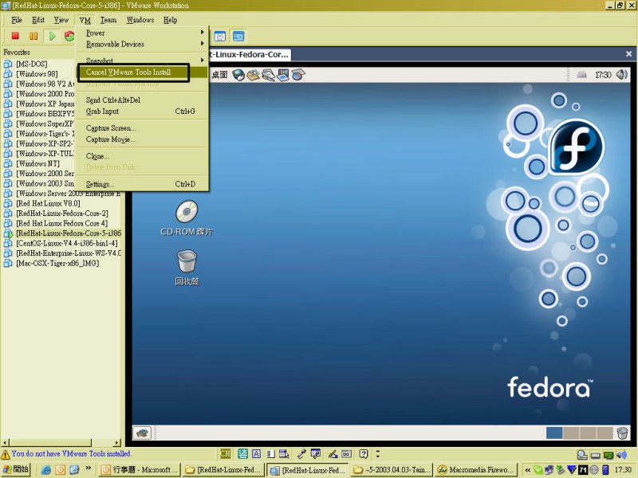Screen dimensions: 638x478
Task: Select Grab Input menu item
Action: pos(142,112)
